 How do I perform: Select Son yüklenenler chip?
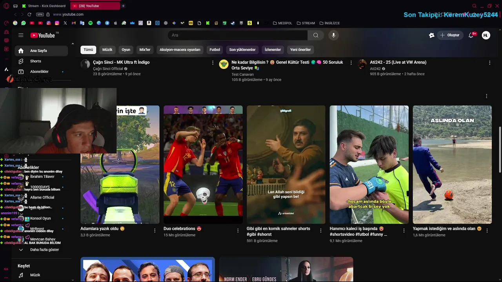click(x=242, y=50)
